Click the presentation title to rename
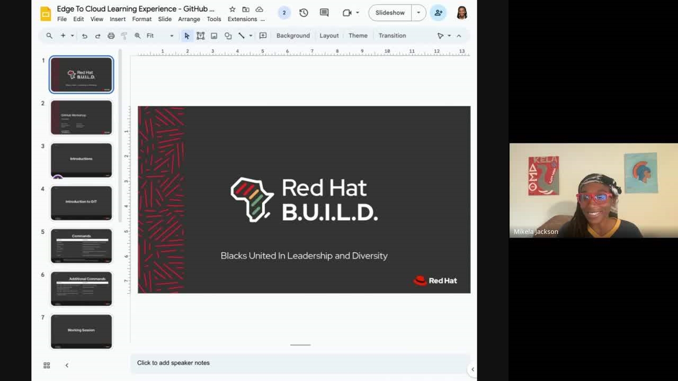 [136, 9]
